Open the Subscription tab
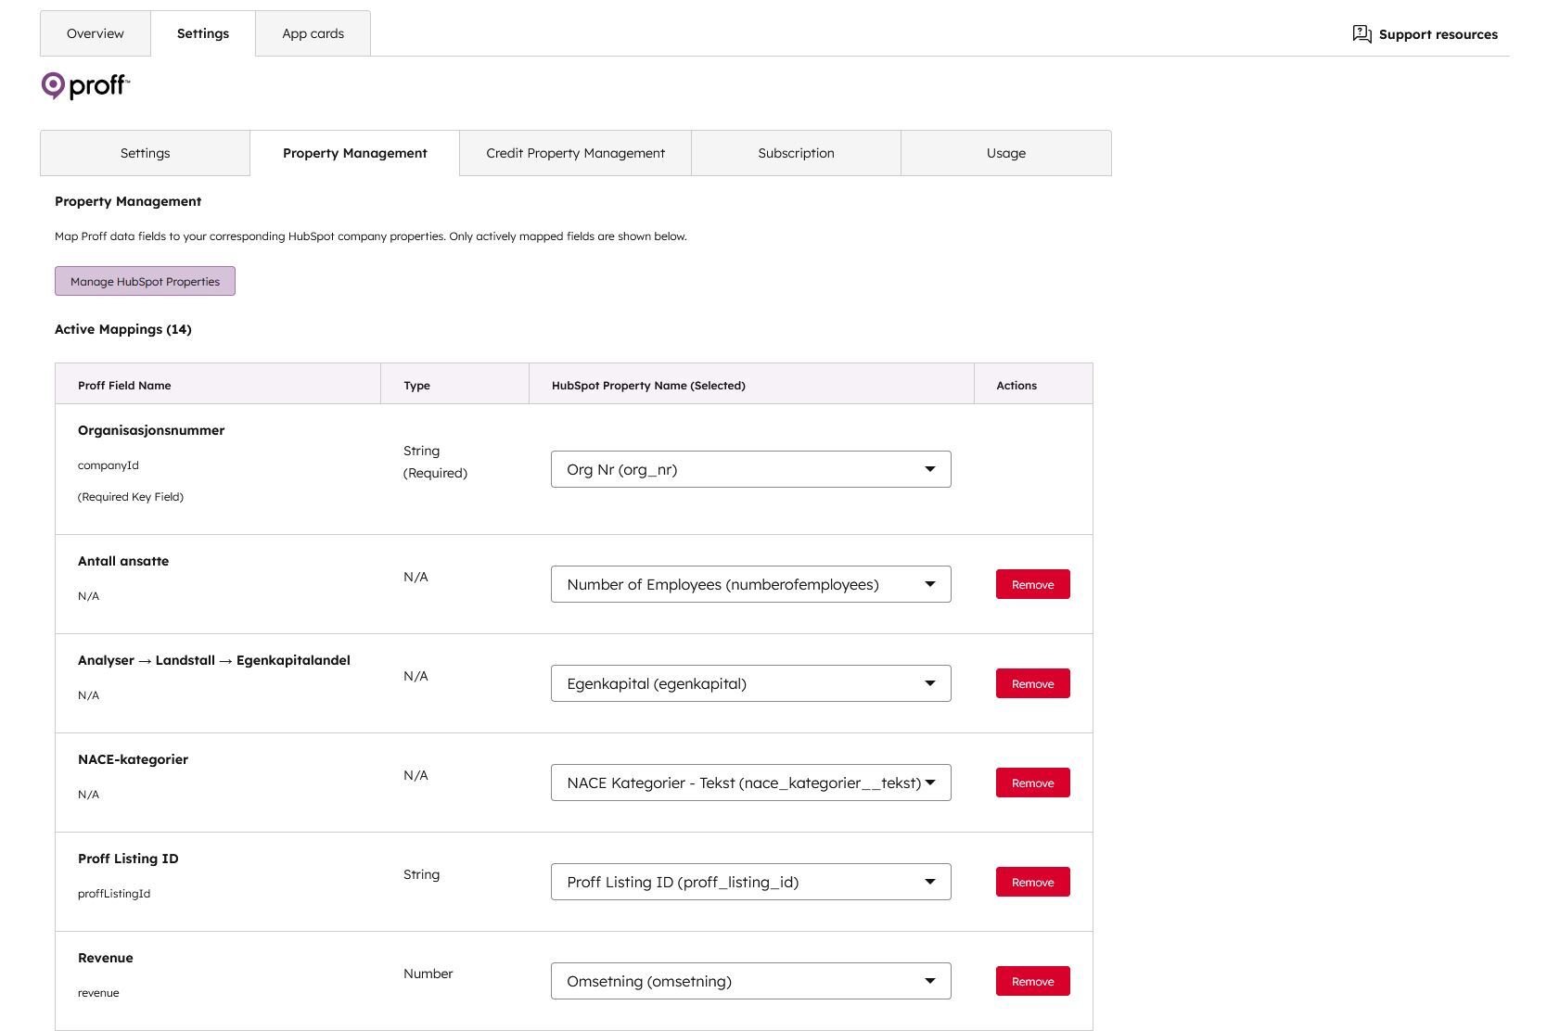The image size is (1547, 1031). point(796,153)
